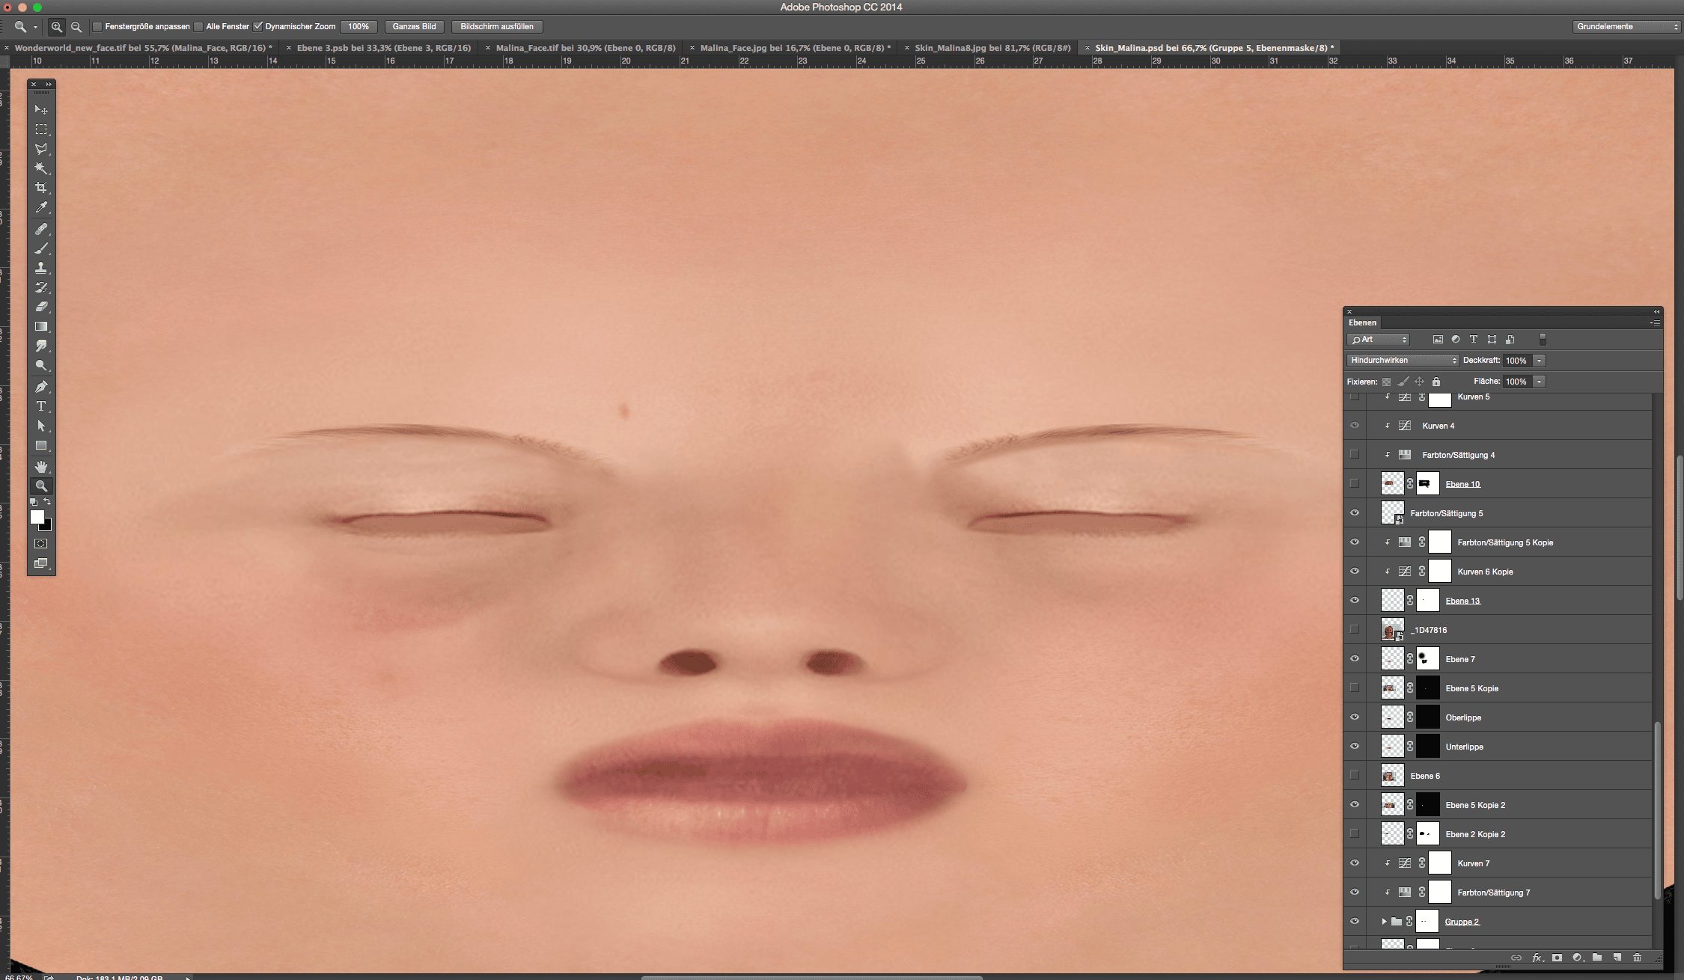Show the Ebene 6 layer
Image resolution: width=1684 pixels, height=980 pixels.
(x=1355, y=776)
